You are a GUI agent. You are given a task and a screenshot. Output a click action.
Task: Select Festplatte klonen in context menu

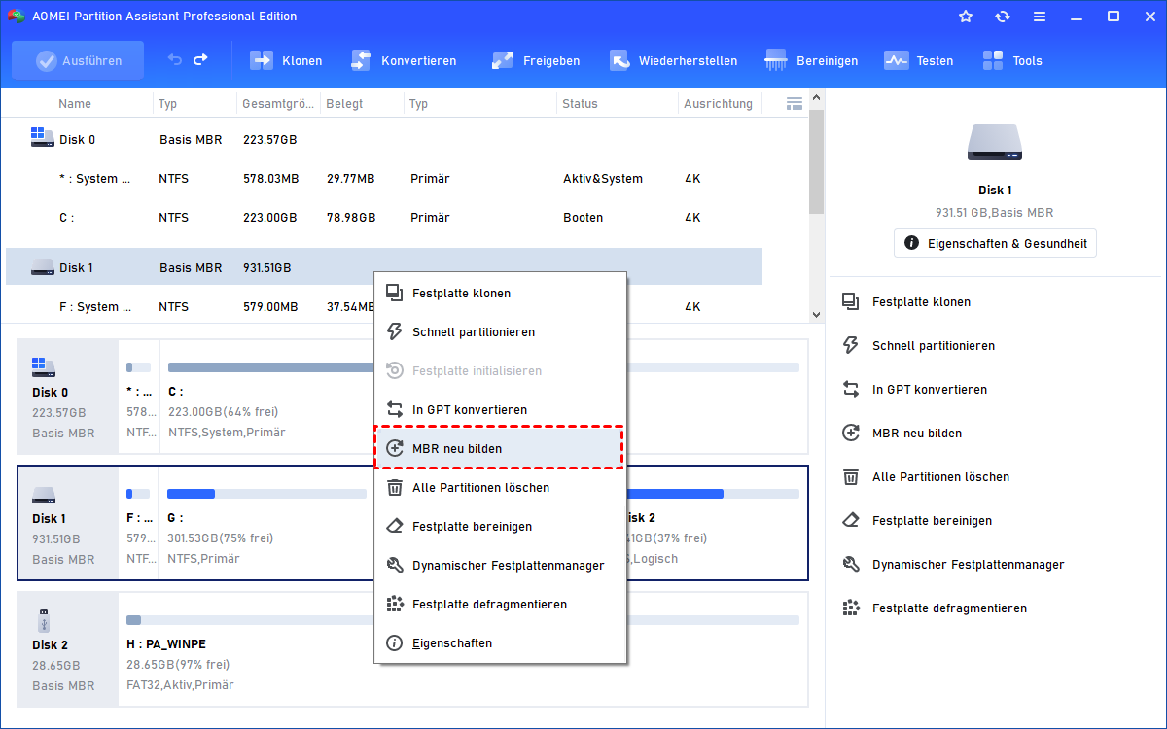(500, 294)
